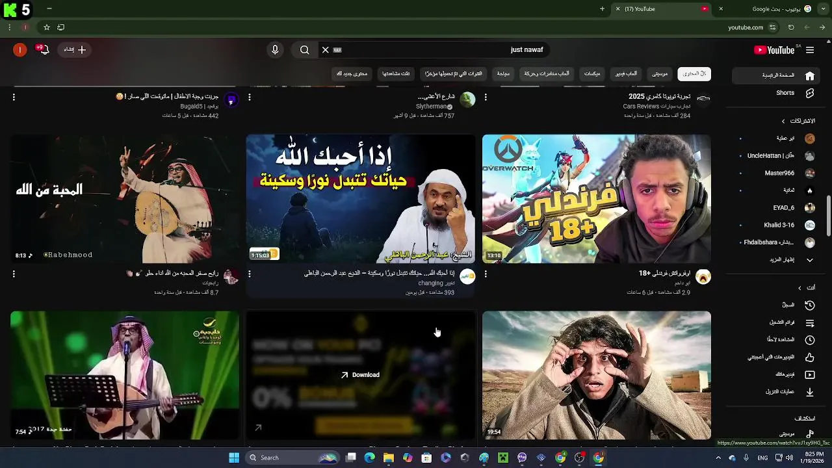Screen dimensions: 832x468
Task: Open the Overwatch 18+ video thumbnail
Action: pyautogui.click(x=597, y=198)
